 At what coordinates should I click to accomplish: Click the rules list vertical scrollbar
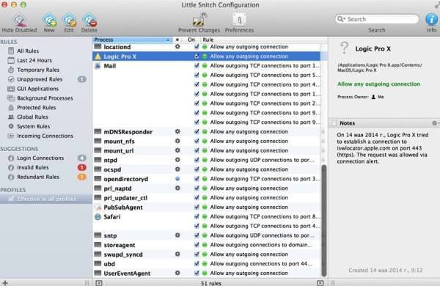324,220
